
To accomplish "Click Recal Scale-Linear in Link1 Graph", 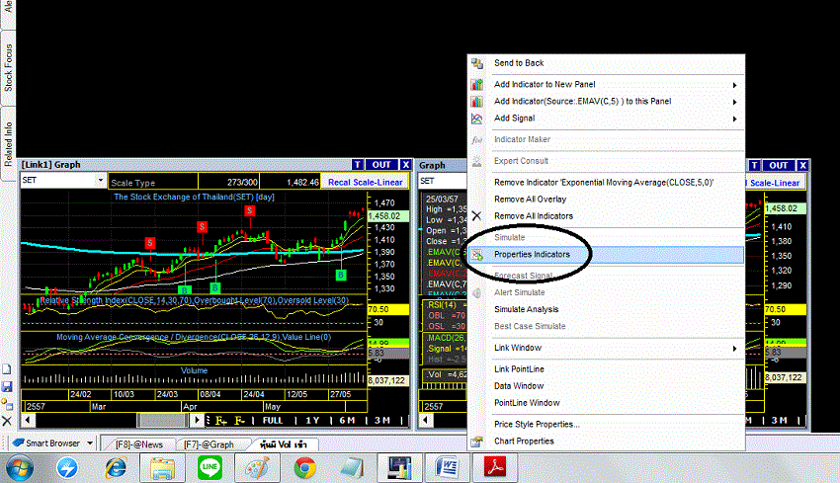I will tap(366, 182).
